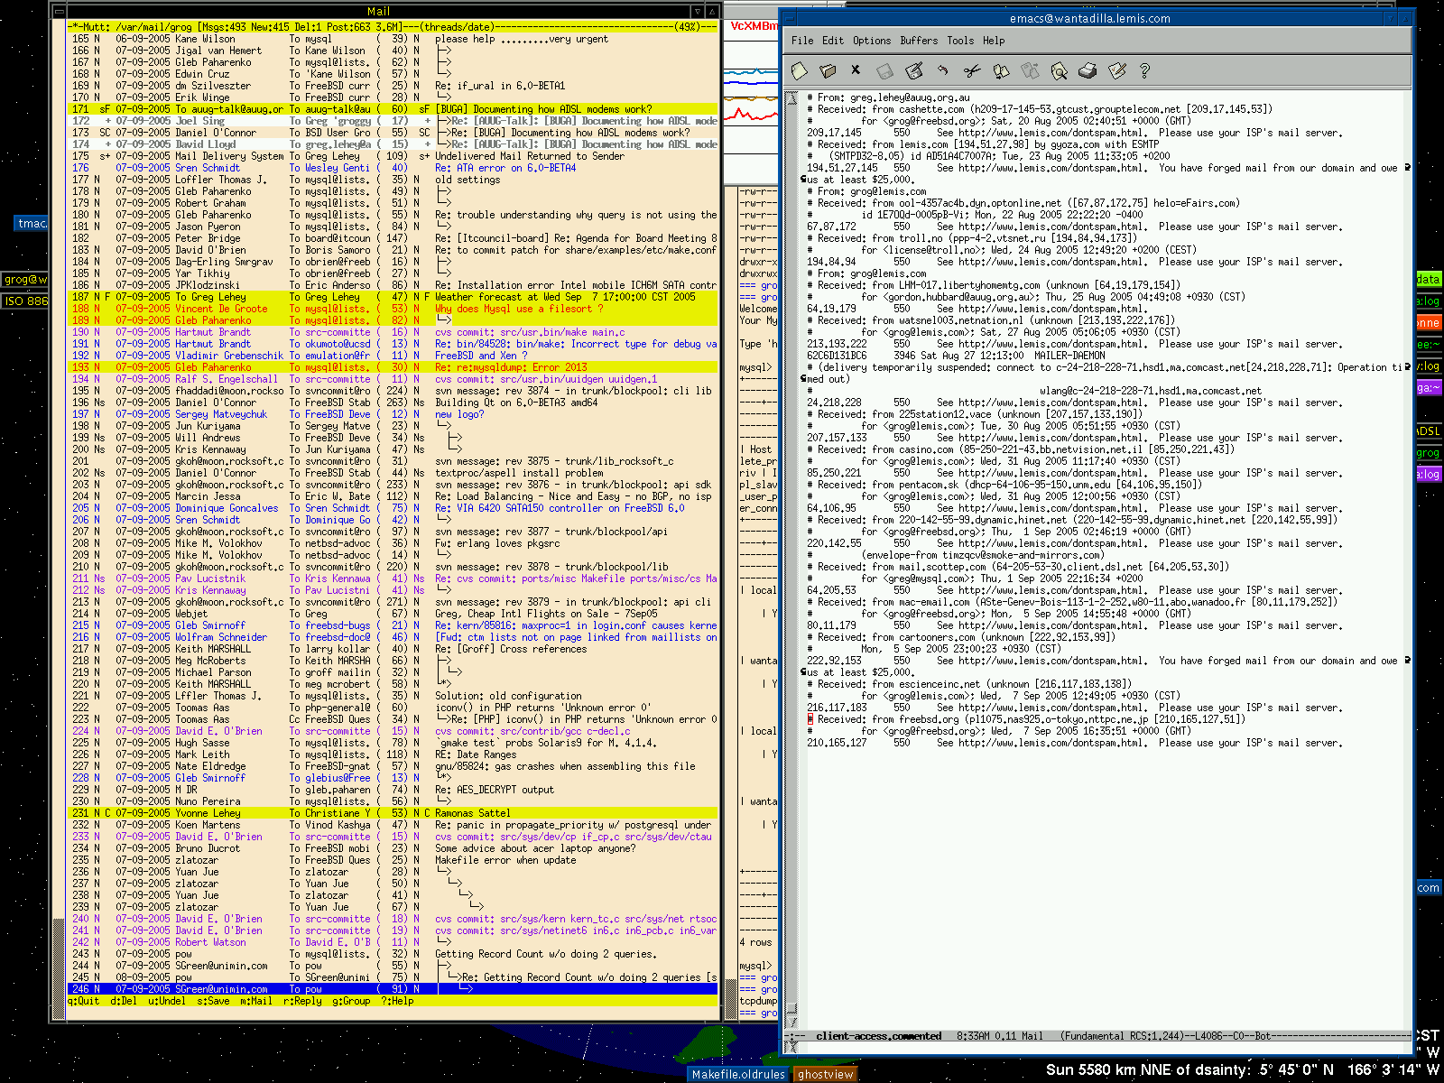Click the Save As disk-with-pen icon
The height and width of the screenshot is (1083, 1444).
tap(914, 70)
